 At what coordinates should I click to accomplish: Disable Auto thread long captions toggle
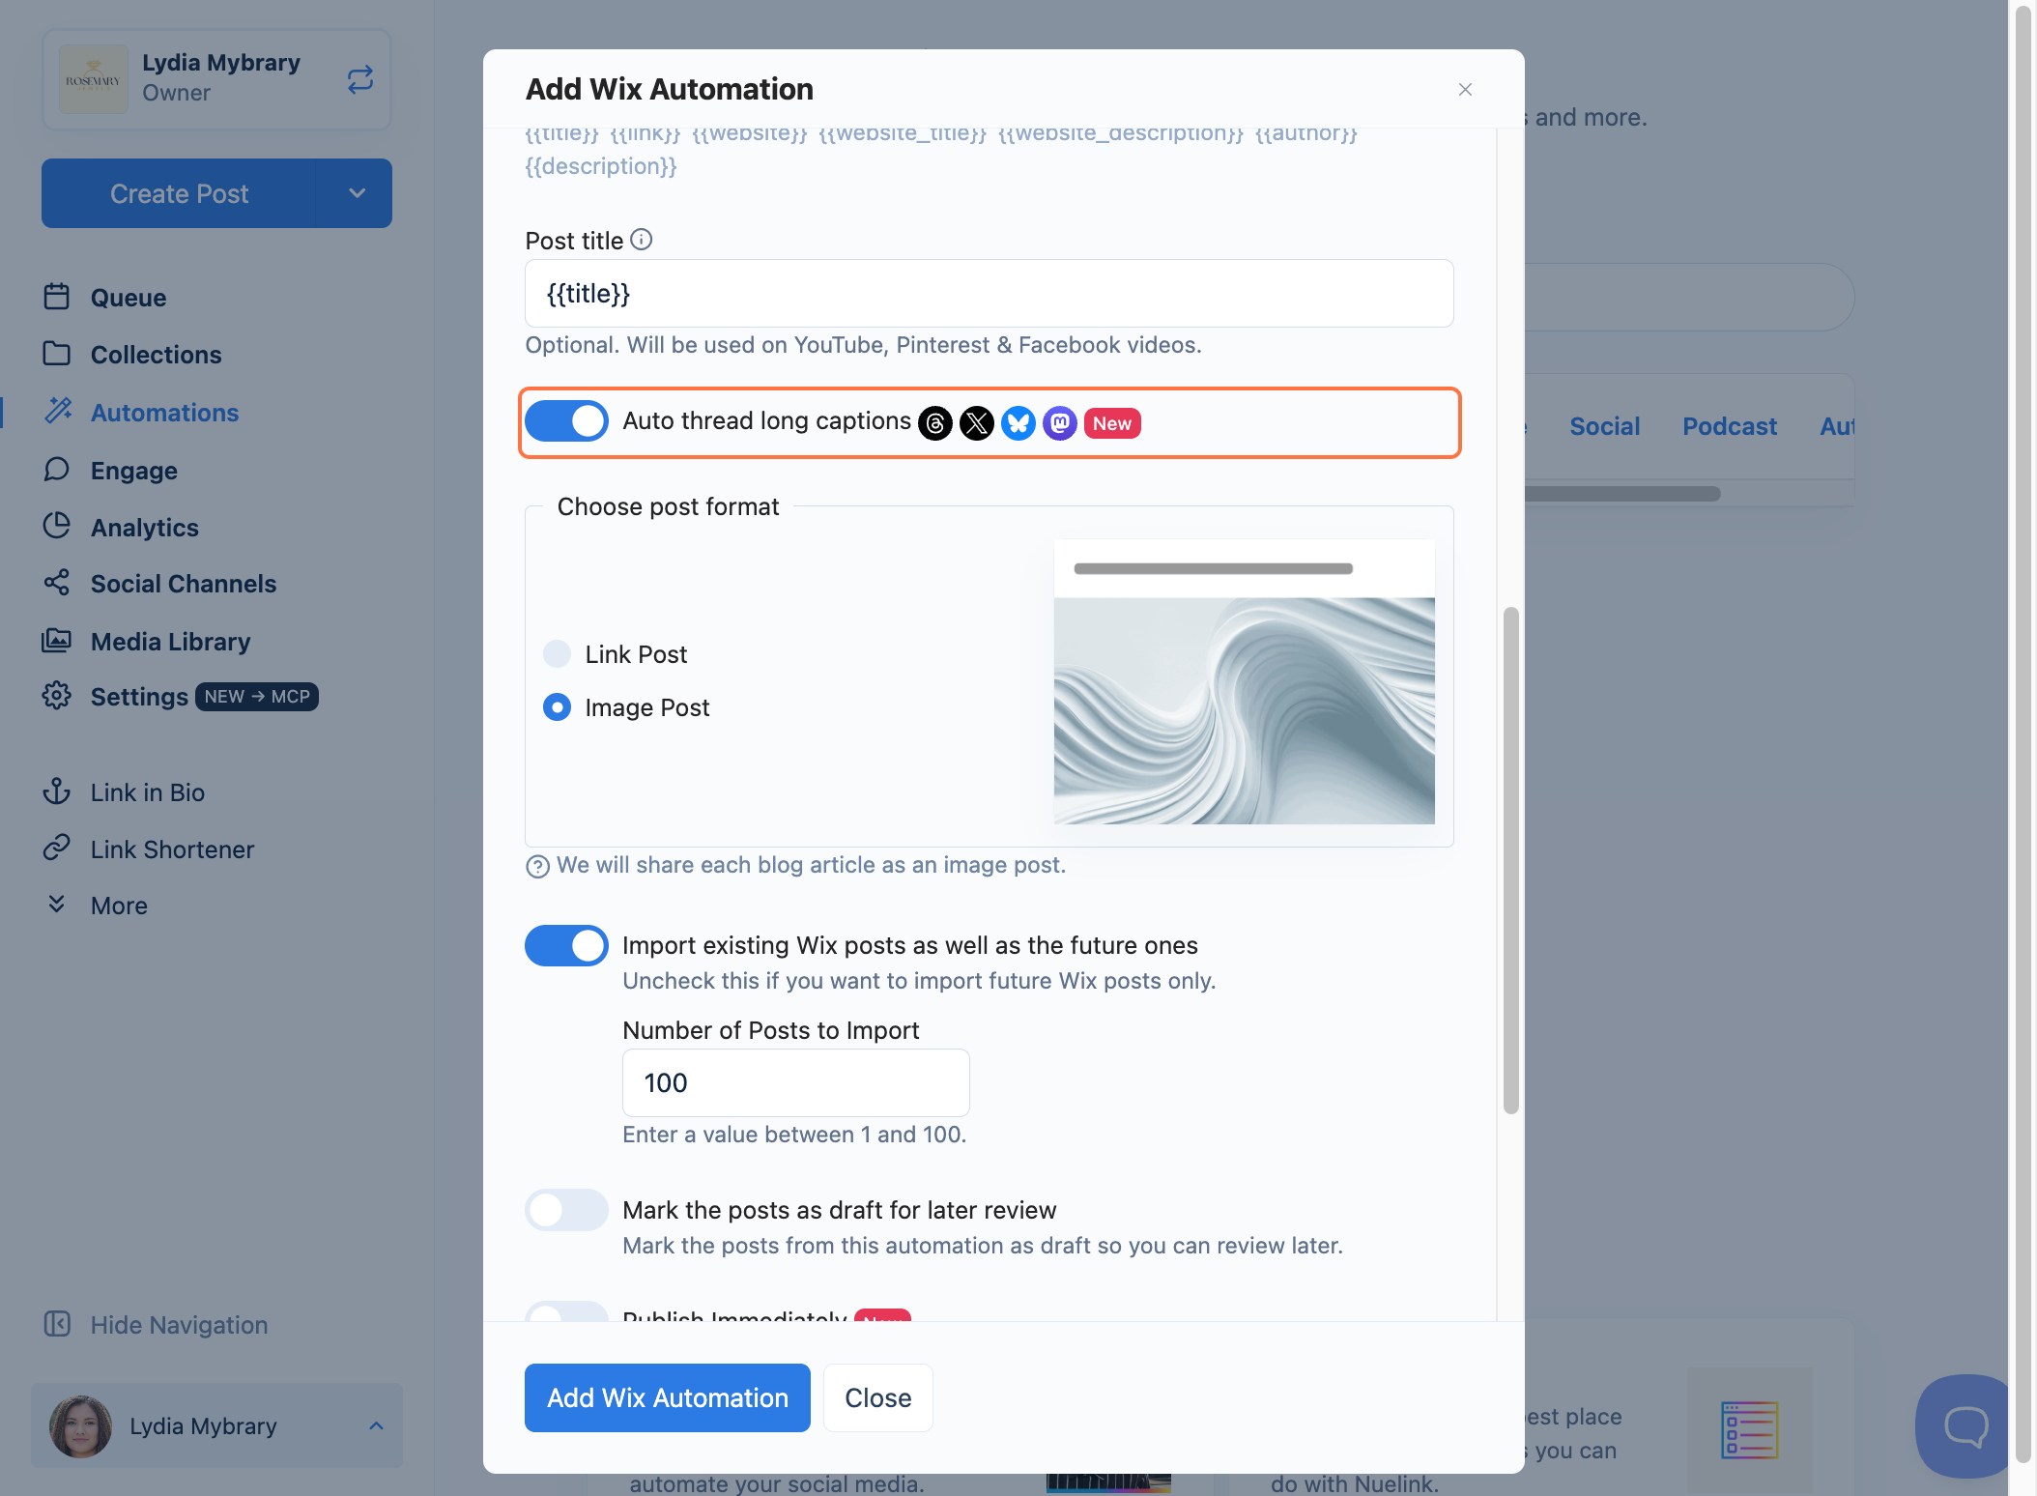click(566, 421)
